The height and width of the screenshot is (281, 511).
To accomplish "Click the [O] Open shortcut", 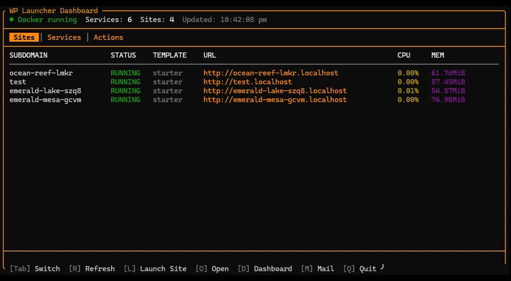I will 212,269.
